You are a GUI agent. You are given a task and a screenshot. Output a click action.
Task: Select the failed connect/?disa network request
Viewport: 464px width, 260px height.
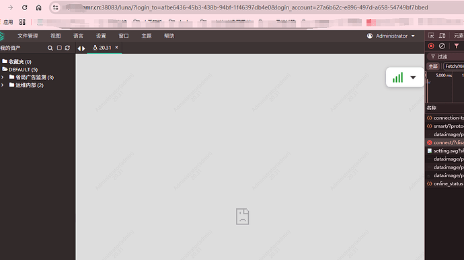click(x=445, y=142)
